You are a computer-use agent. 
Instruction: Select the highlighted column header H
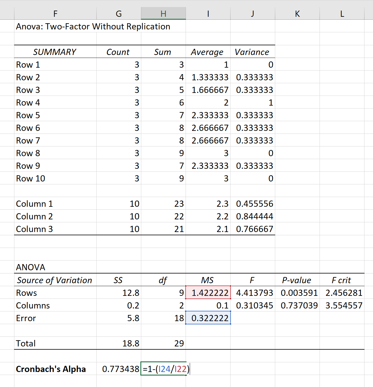coord(163,13)
